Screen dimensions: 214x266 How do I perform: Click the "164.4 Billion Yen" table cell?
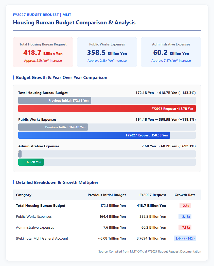pyautogui.click(x=113, y=216)
